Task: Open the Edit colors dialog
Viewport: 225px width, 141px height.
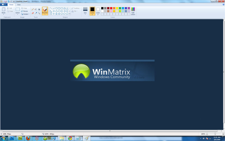Action: [x=133, y=11]
